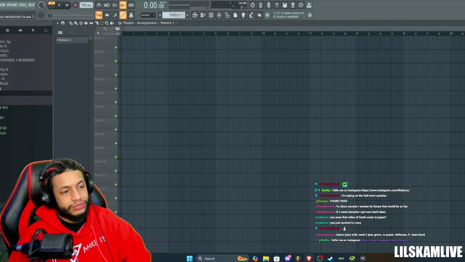Viewport: 465px width, 262px height.
Task: Toggle step editing button
Action: (115, 15)
